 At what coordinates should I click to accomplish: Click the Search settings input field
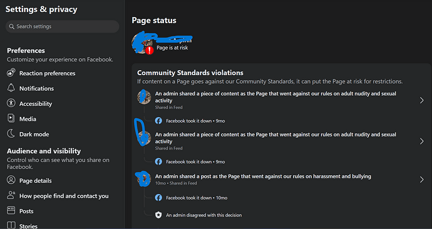pos(62,26)
